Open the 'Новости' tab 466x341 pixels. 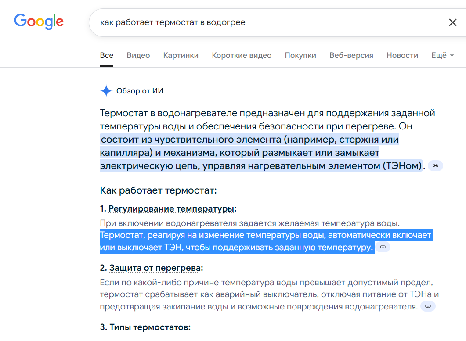coord(402,56)
